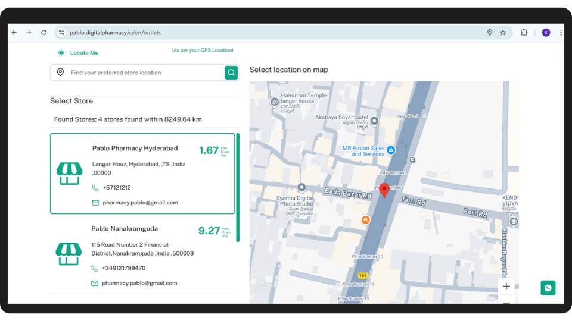Click phone number +57121212
The image size is (572, 321).
(117, 188)
